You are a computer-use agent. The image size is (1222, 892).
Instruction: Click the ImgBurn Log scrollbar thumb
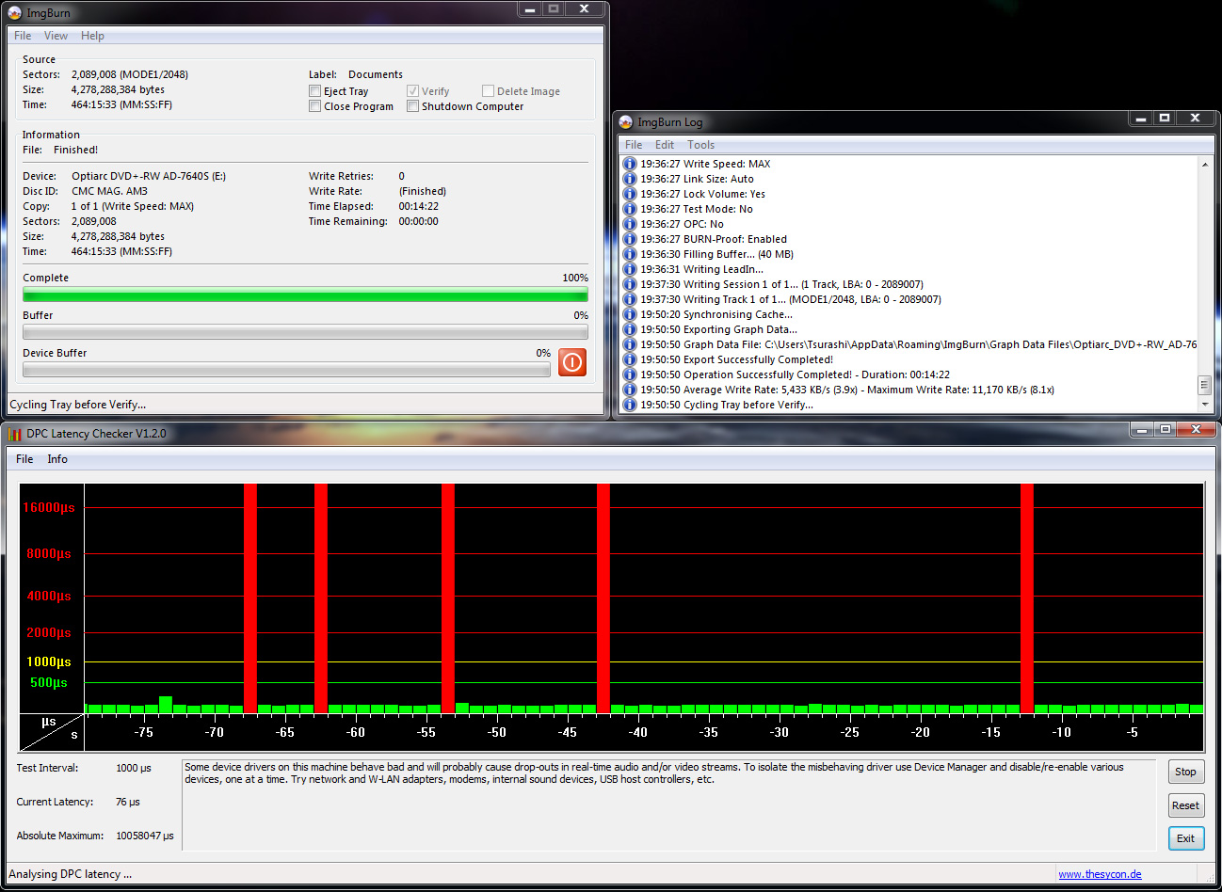pyautogui.click(x=1204, y=385)
